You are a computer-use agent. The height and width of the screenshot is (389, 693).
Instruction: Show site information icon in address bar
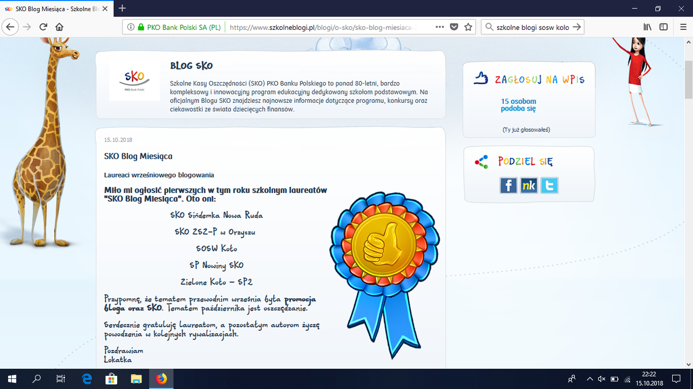point(131,27)
